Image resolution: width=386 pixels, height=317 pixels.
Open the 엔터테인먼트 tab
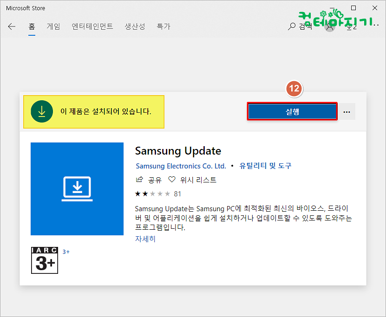pyautogui.click(x=92, y=26)
